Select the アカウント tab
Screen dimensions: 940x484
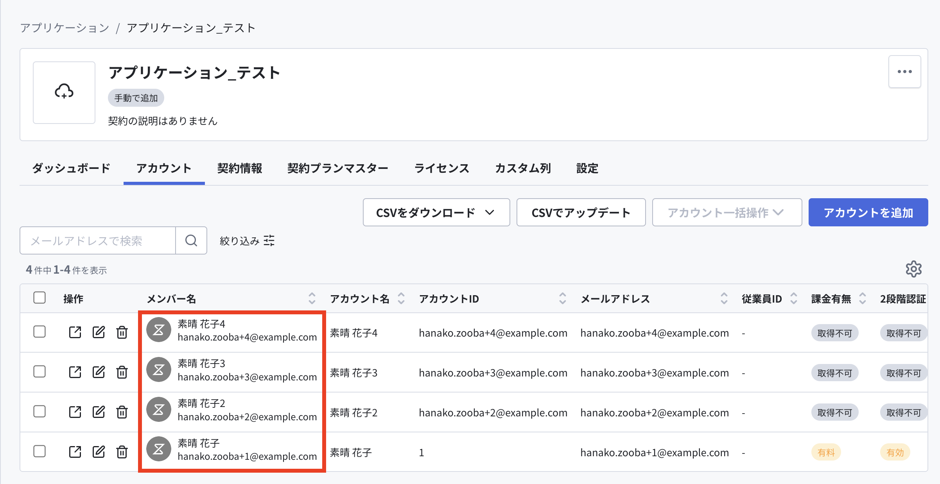click(164, 169)
